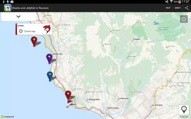Tap the D6 road shield

click(x=50, y=22)
